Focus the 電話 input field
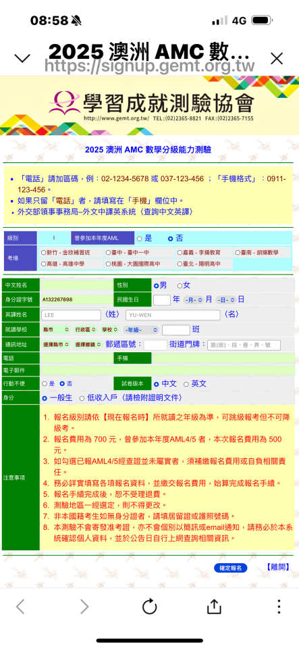This screenshot has height=649, width=299. point(77,358)
